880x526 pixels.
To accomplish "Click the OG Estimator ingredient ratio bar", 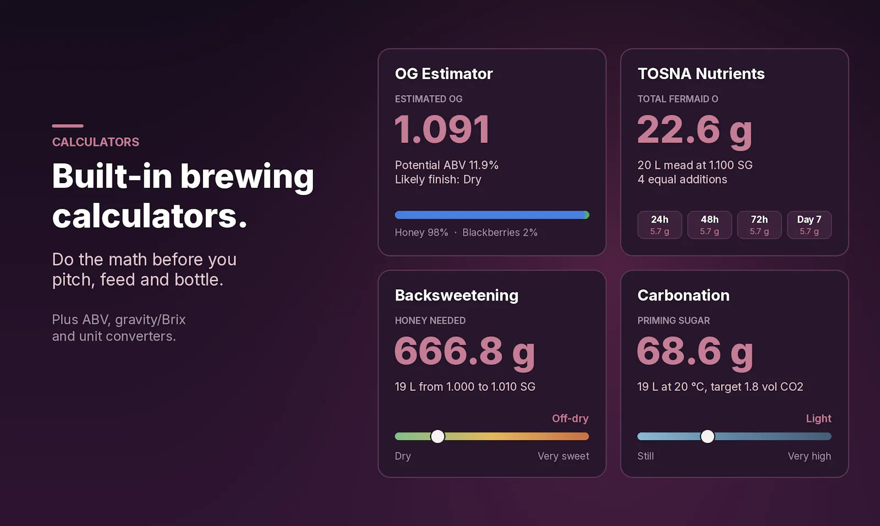I will [x=492, y=215].
